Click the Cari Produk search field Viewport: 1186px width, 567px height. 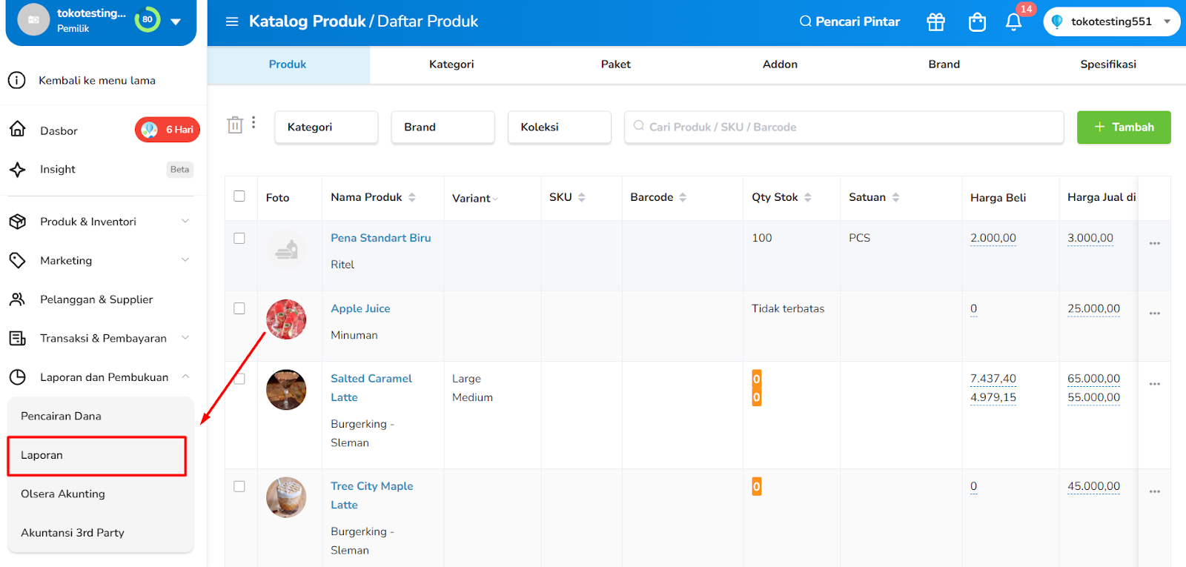coord(844,127)
